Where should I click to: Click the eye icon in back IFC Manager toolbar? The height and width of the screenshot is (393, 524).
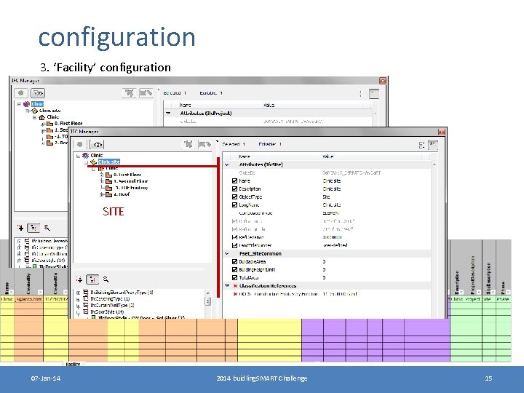38,93
